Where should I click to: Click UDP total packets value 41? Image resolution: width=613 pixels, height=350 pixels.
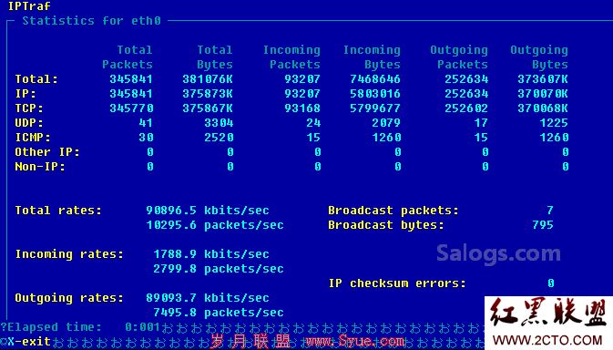(146, 123)
